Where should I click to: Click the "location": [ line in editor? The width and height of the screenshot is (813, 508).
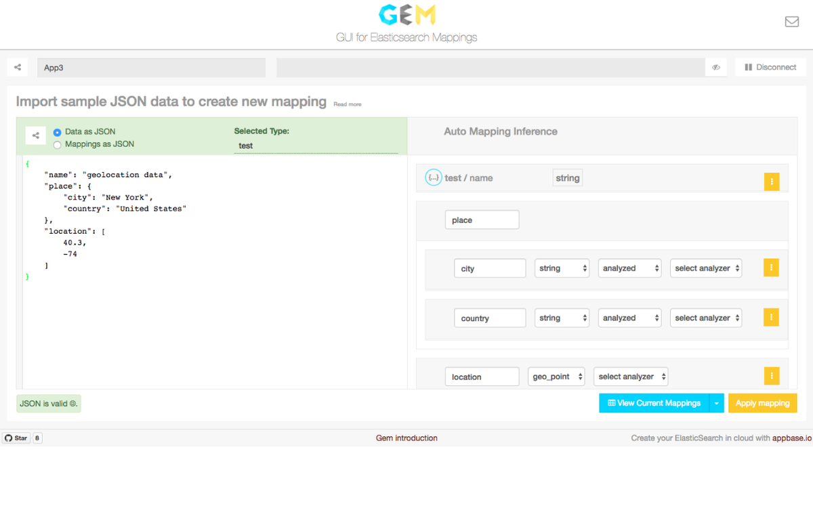click(75, 232)
